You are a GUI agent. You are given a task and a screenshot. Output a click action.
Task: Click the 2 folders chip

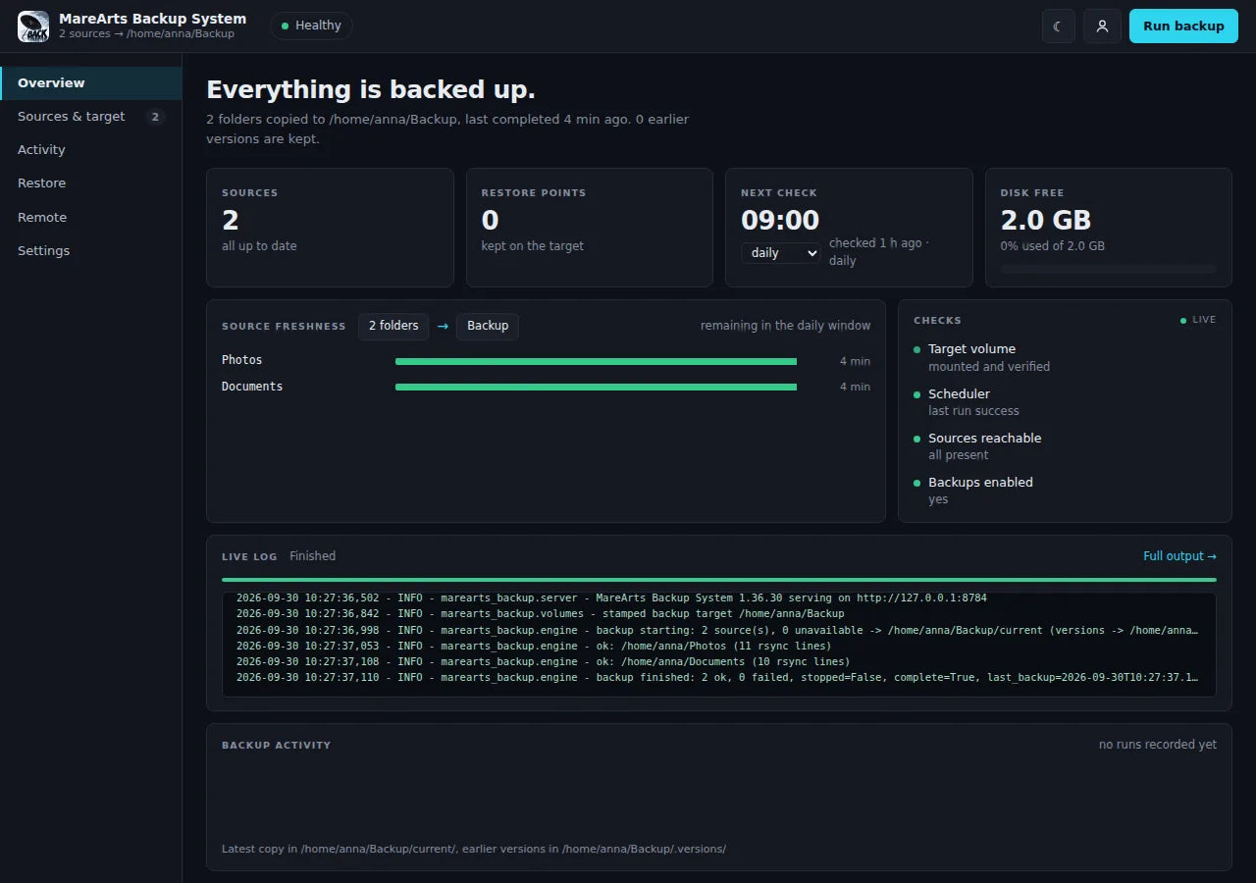393,326
